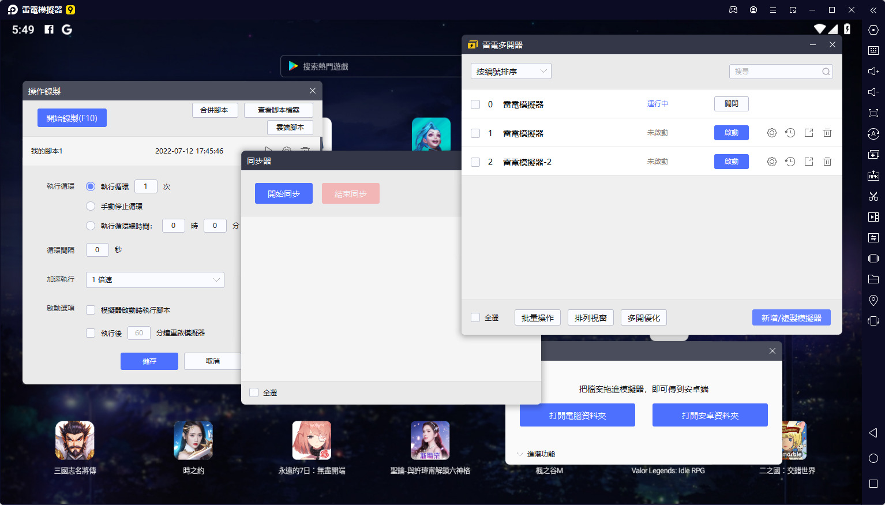Screen dimensions: 885x505
Task: Open settings gear for 雷電模擬器-2
Action: (772, 162)
